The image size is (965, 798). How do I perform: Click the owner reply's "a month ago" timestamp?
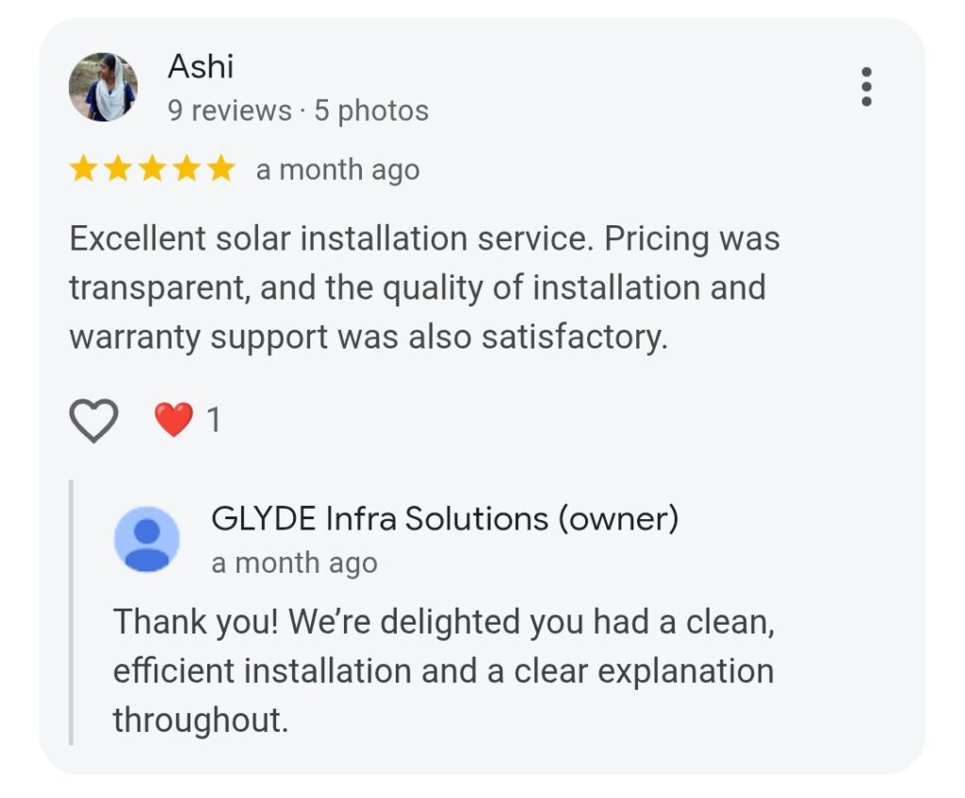point(294,563)
